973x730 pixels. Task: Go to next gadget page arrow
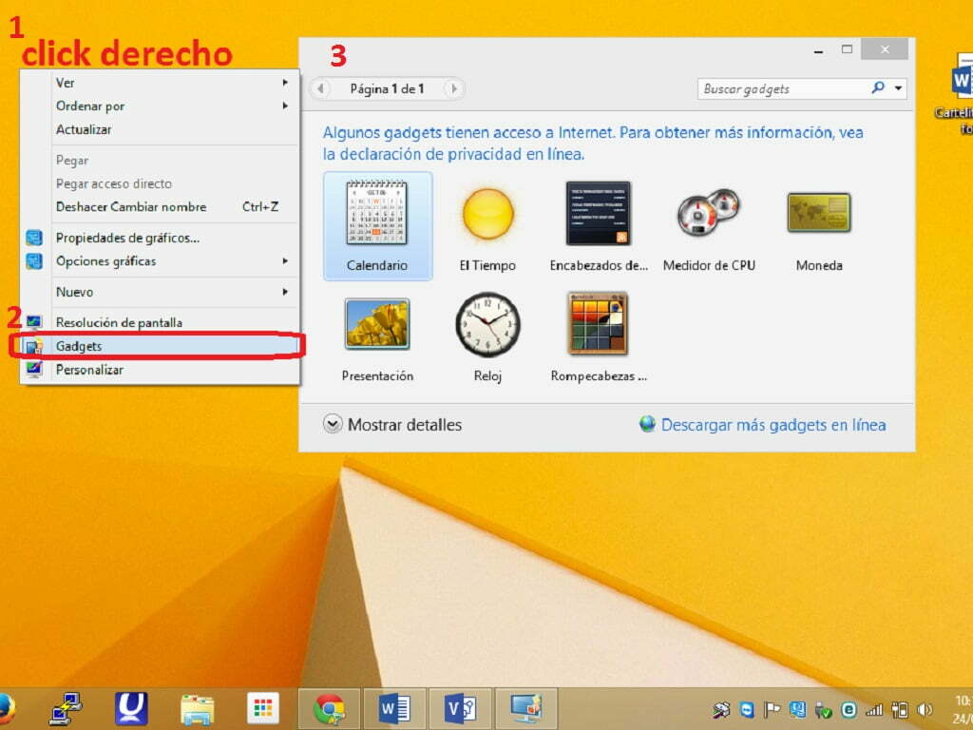[453, 88]
